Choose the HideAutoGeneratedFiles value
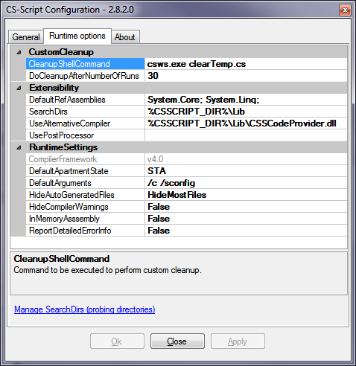 click(x=246, y=195)
